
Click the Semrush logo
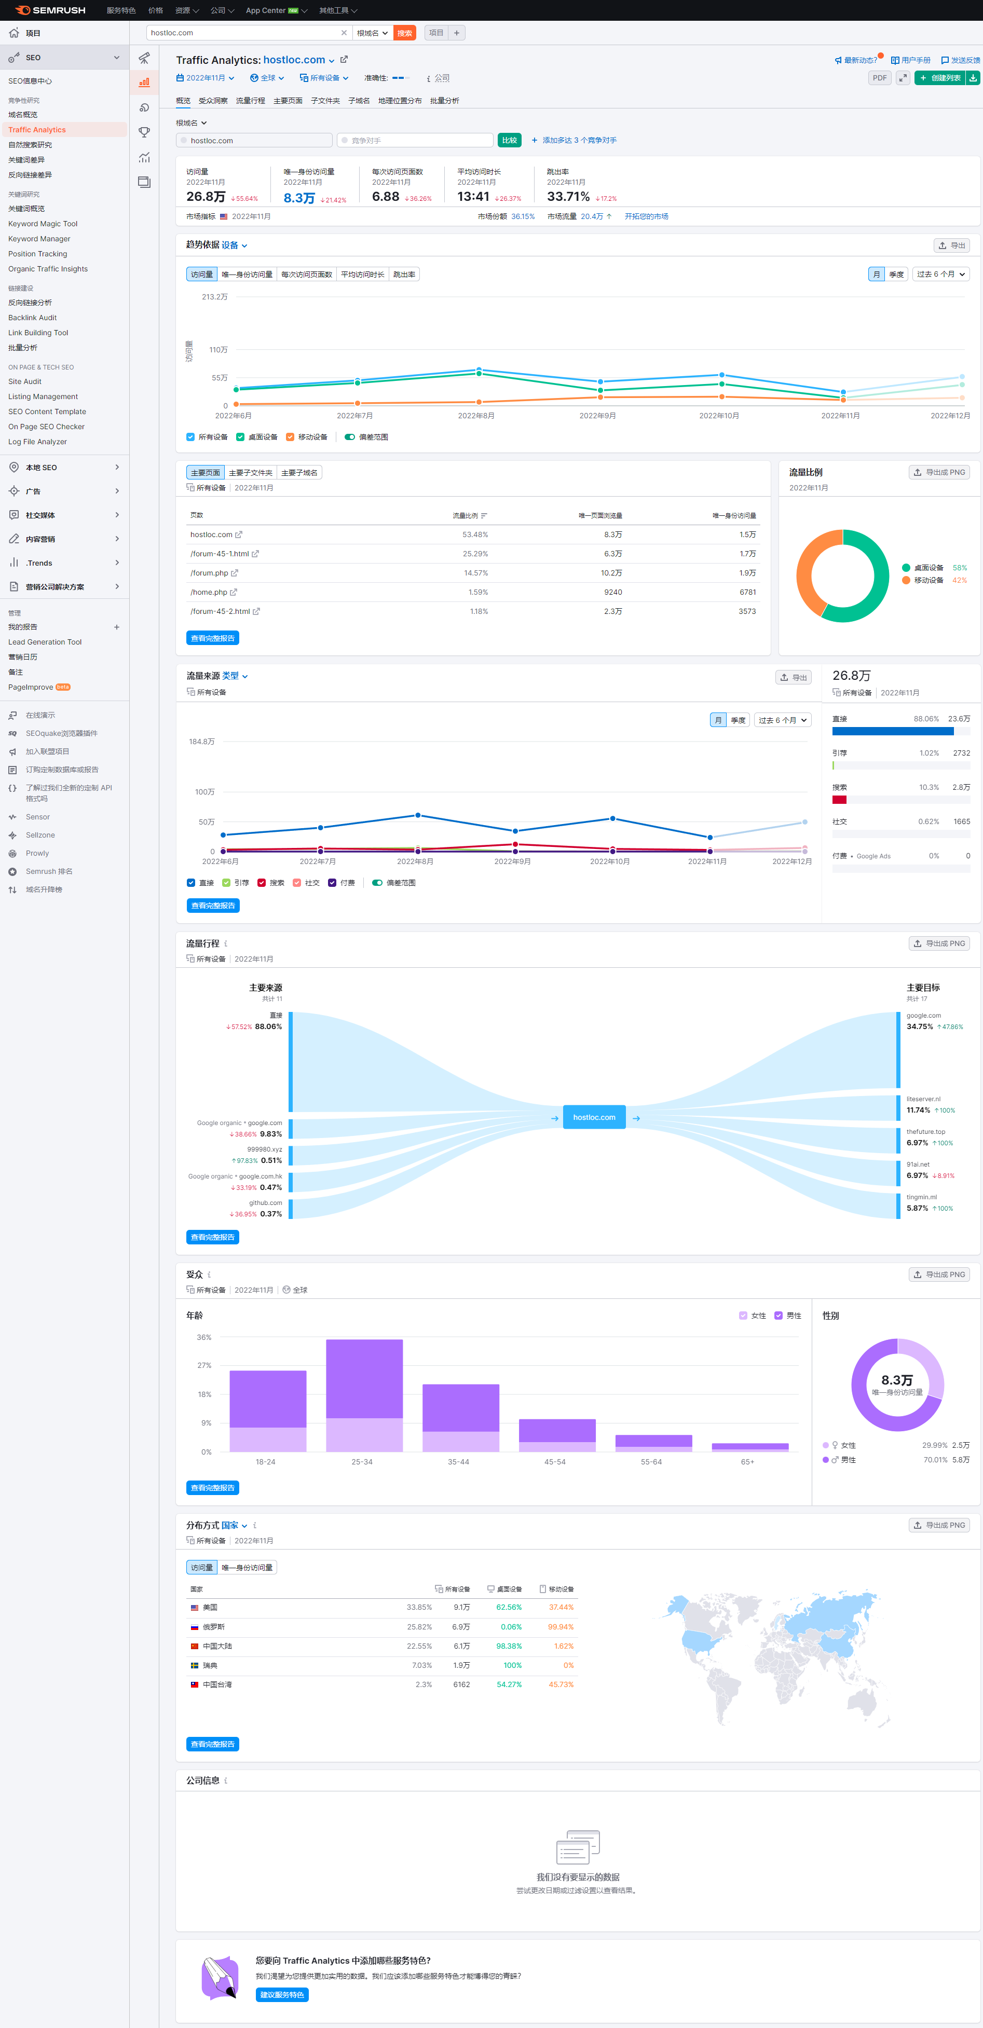pos(50,10)
